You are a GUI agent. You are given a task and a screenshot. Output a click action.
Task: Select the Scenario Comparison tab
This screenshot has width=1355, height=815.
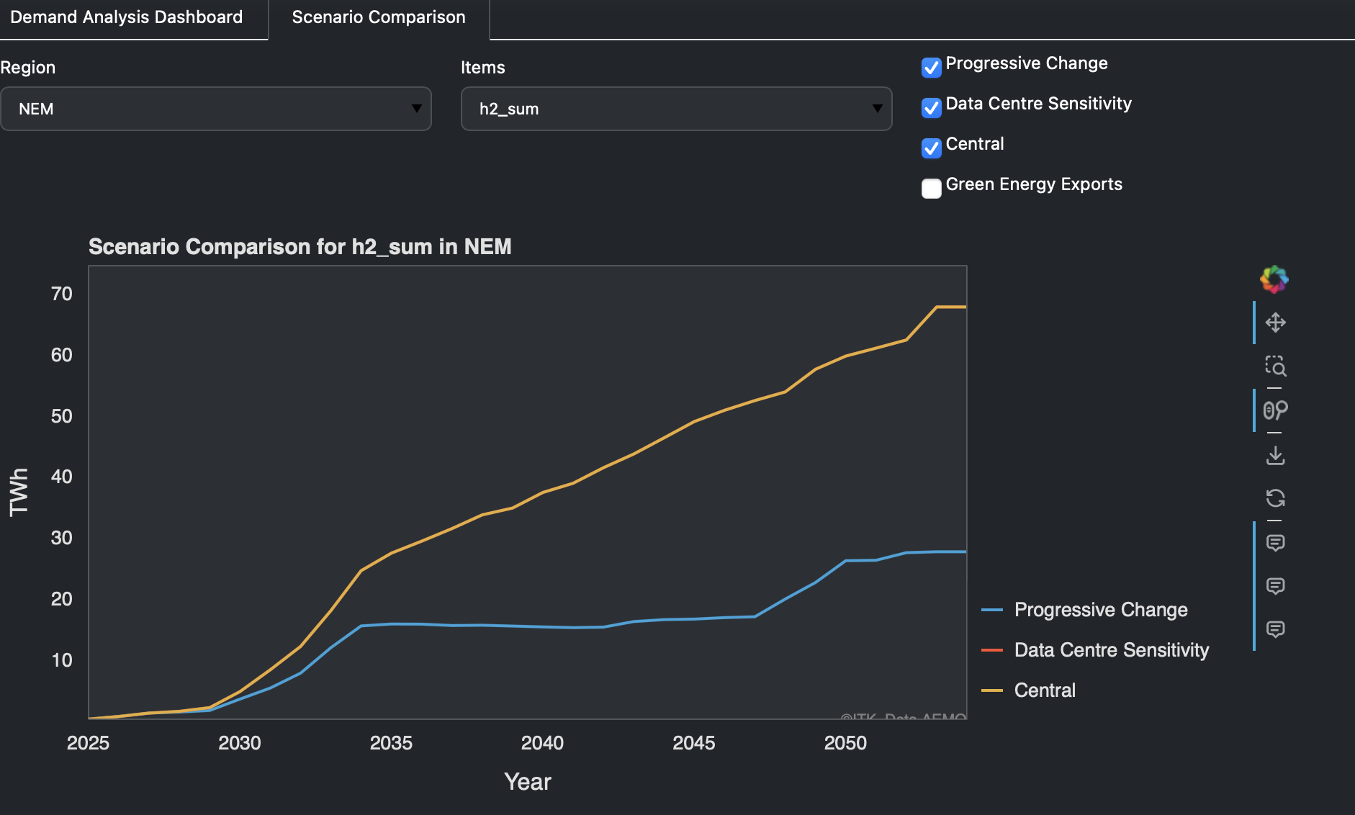click(x=378, y=17)
